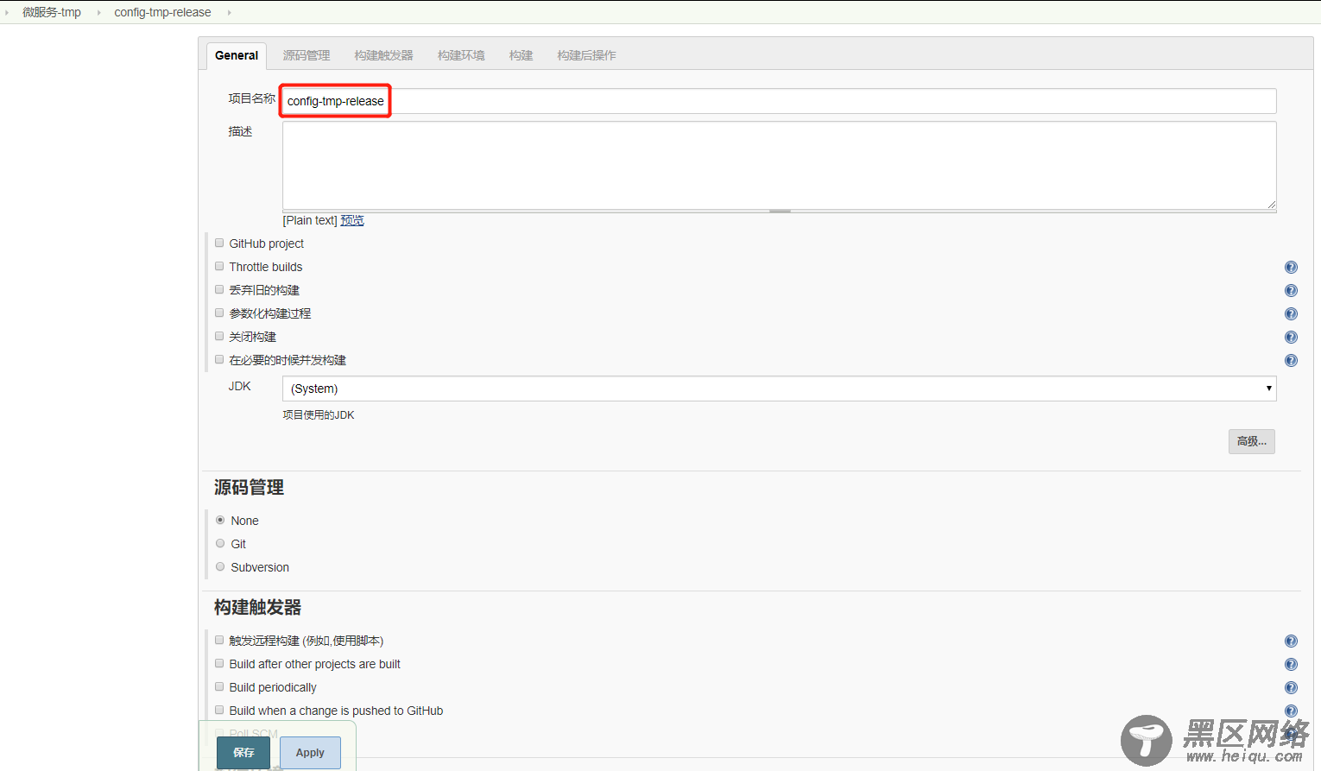Check 在必要的时候并发构建 option

pyautogui.click(x=219, y=360)
